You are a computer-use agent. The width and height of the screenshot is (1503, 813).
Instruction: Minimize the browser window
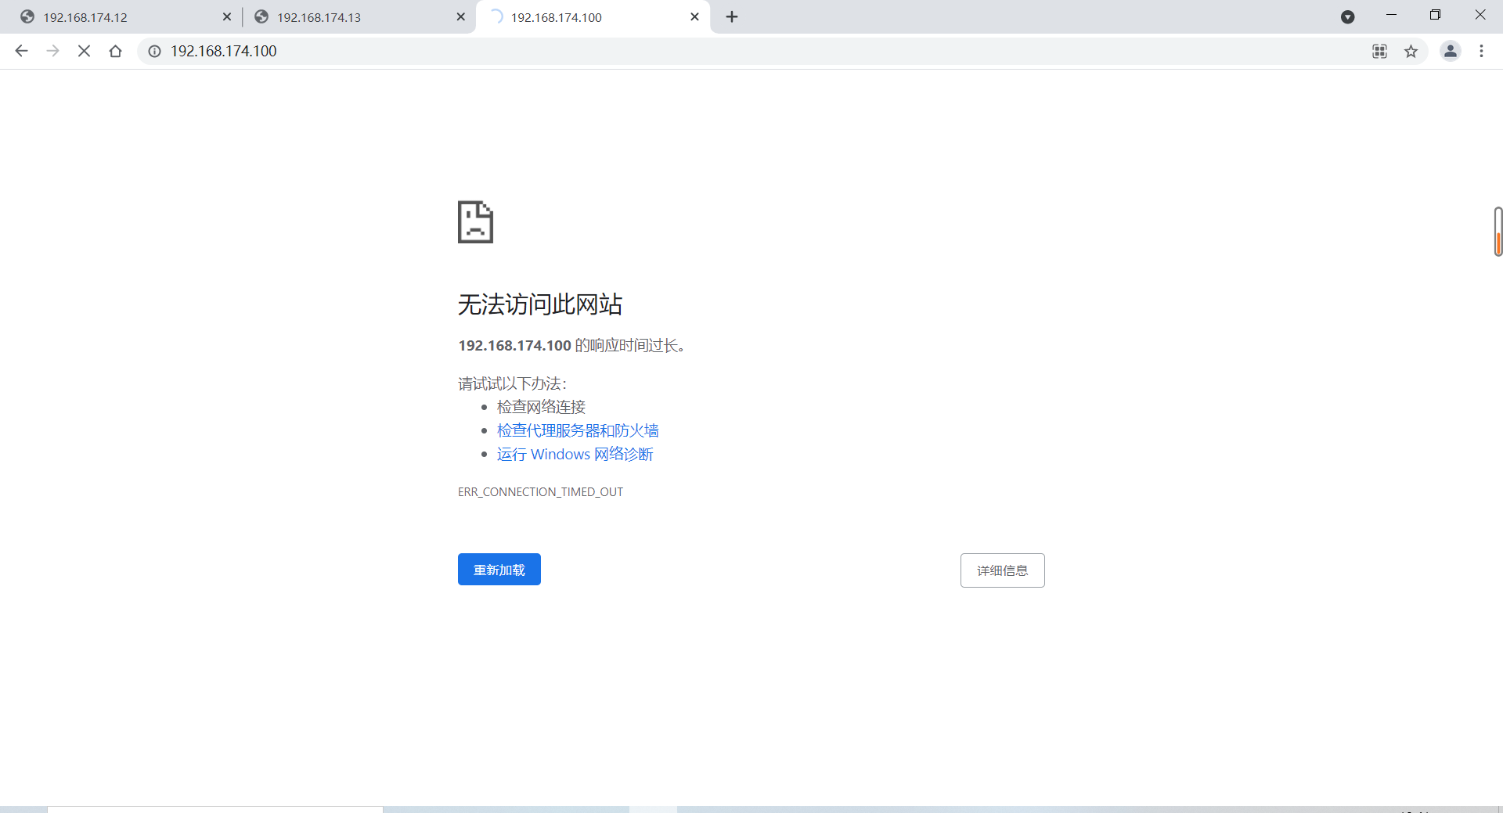point(1391,15)
